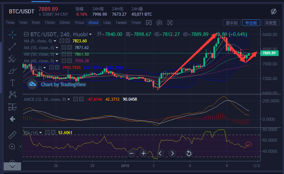The width and height of the screenshot is (284, 174).
Task: Activate the zoom-in magnifier tool
Action: coord(12,147)
